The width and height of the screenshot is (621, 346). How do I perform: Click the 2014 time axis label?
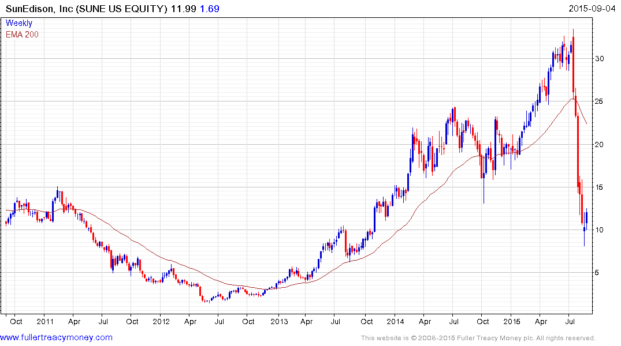395,321
